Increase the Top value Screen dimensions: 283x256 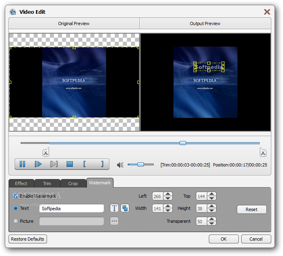(212, 194)
